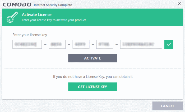The height and width of the screenshot is (112, 185).
Task: Click the "Internet Security Complete" title text
Action: click(x=53, y=5)
